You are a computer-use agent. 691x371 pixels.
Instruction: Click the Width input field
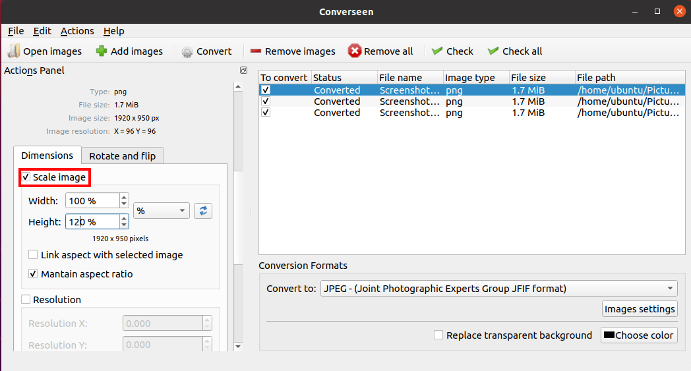pos(92,201)
